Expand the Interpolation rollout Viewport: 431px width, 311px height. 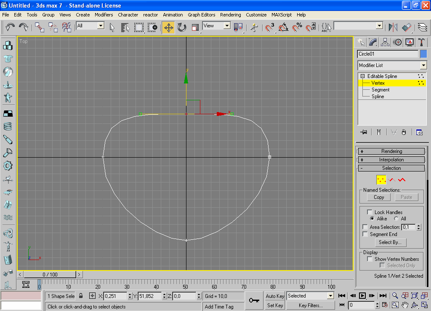pos(391,160)
